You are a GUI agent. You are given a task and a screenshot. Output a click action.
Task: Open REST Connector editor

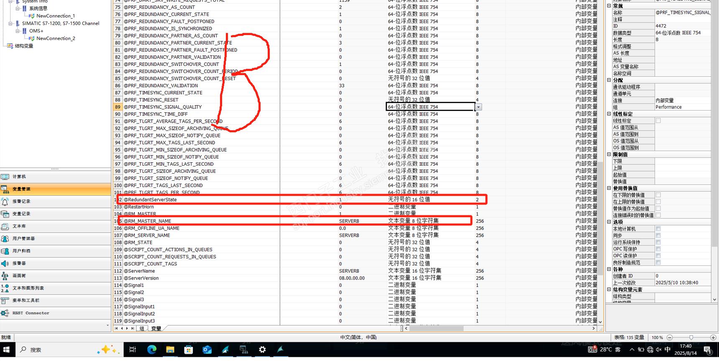pyautogui.click(x=55, y=313)
